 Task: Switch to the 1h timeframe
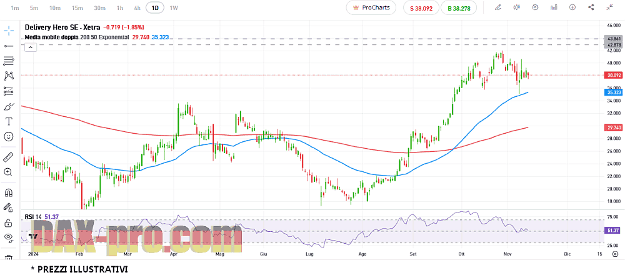[x=119, y=8]
